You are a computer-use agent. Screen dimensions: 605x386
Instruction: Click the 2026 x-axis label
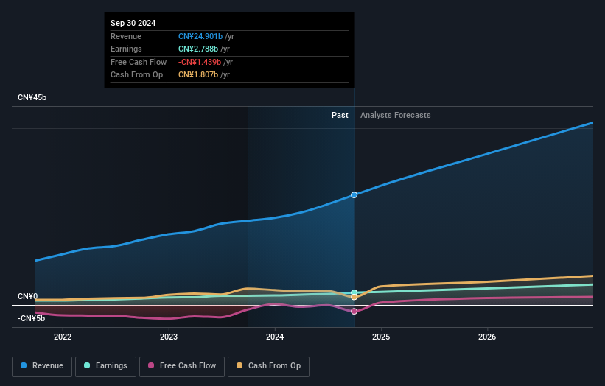coord(487,337)
